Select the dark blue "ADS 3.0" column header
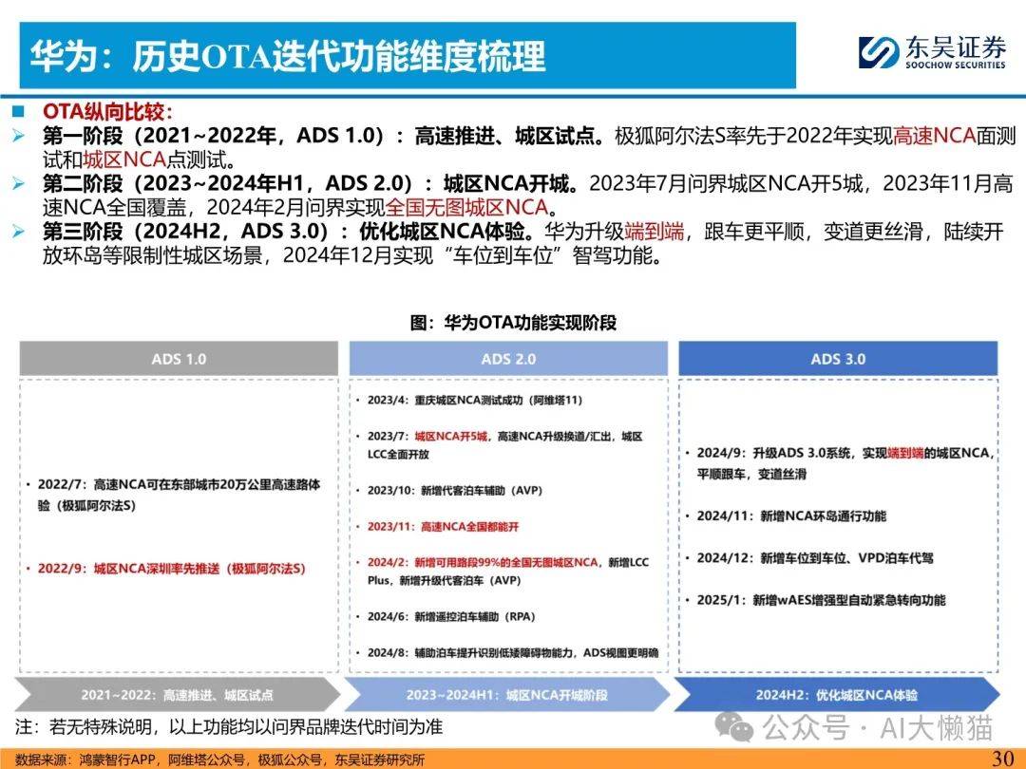The height and width of the screenshot is (769, 1026). [838, 358]
